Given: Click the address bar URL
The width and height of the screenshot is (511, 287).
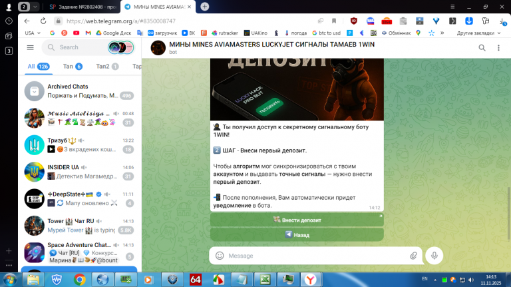Looking at the screenshot, I should pyautogui.click(x=121, y=21).
